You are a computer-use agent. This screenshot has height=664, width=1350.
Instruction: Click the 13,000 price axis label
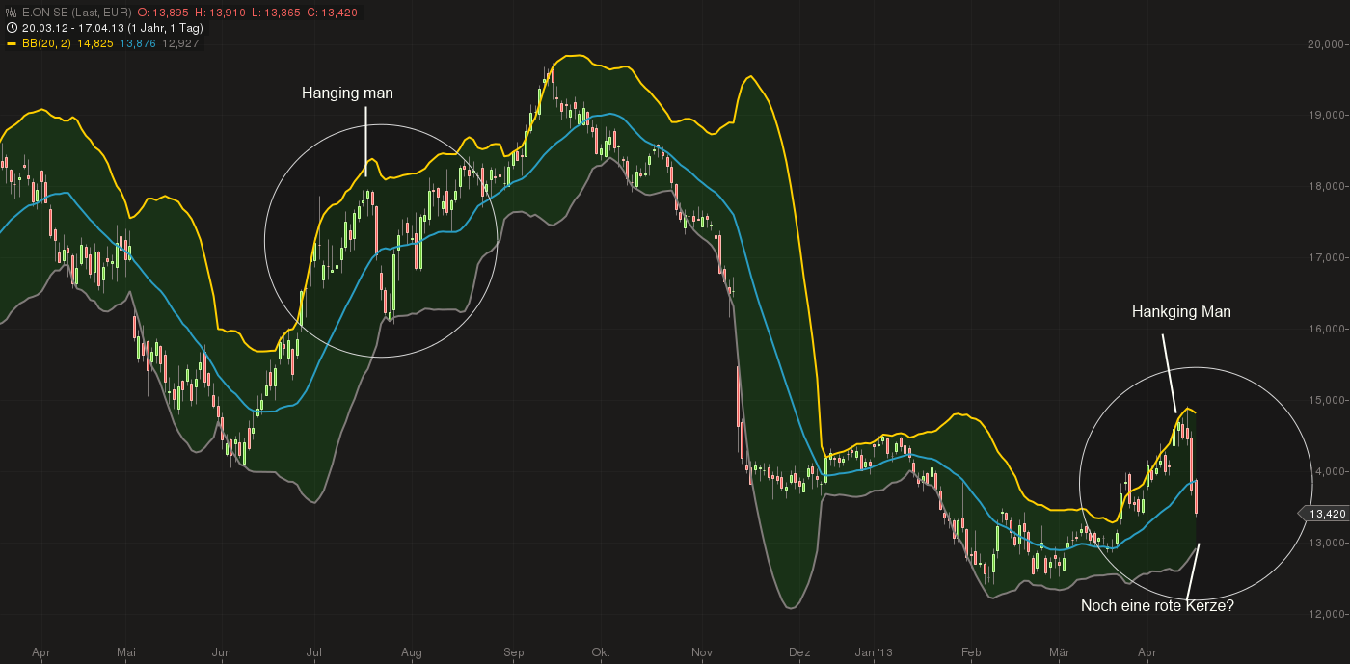tap(1325, 544)
